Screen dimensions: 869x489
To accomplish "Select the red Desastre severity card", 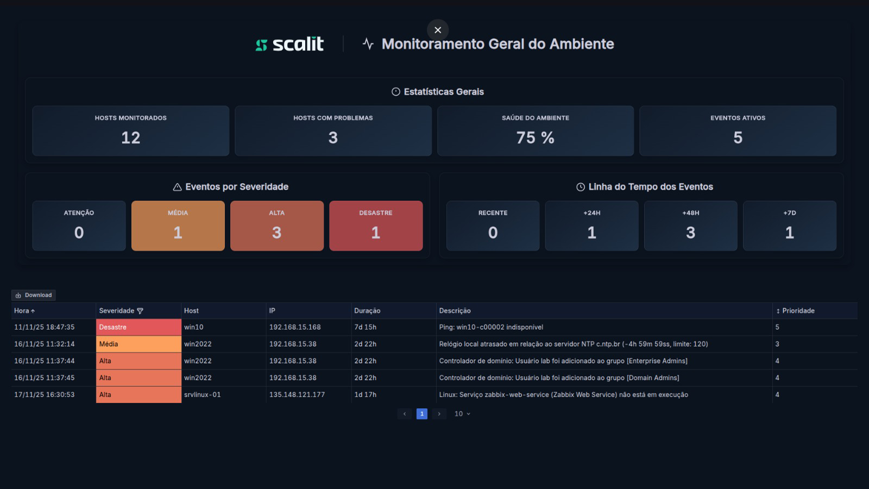I will pyautogui.click(x=376, y=225).
